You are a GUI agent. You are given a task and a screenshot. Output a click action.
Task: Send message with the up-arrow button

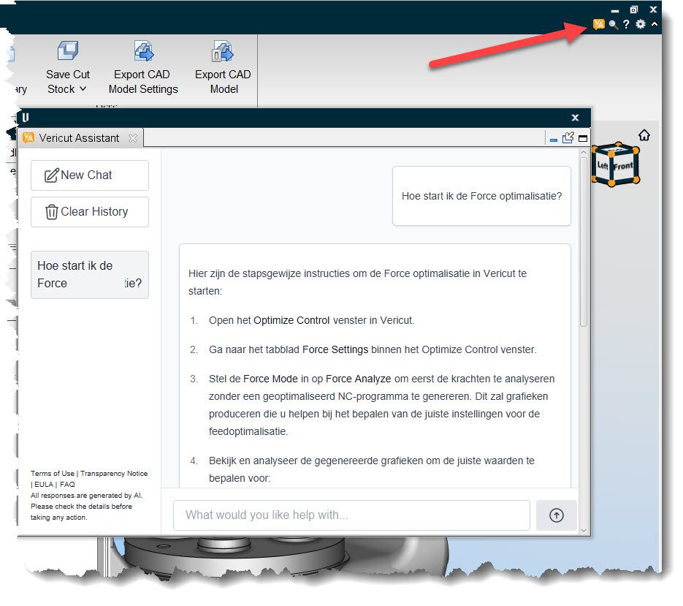[557, 515]
